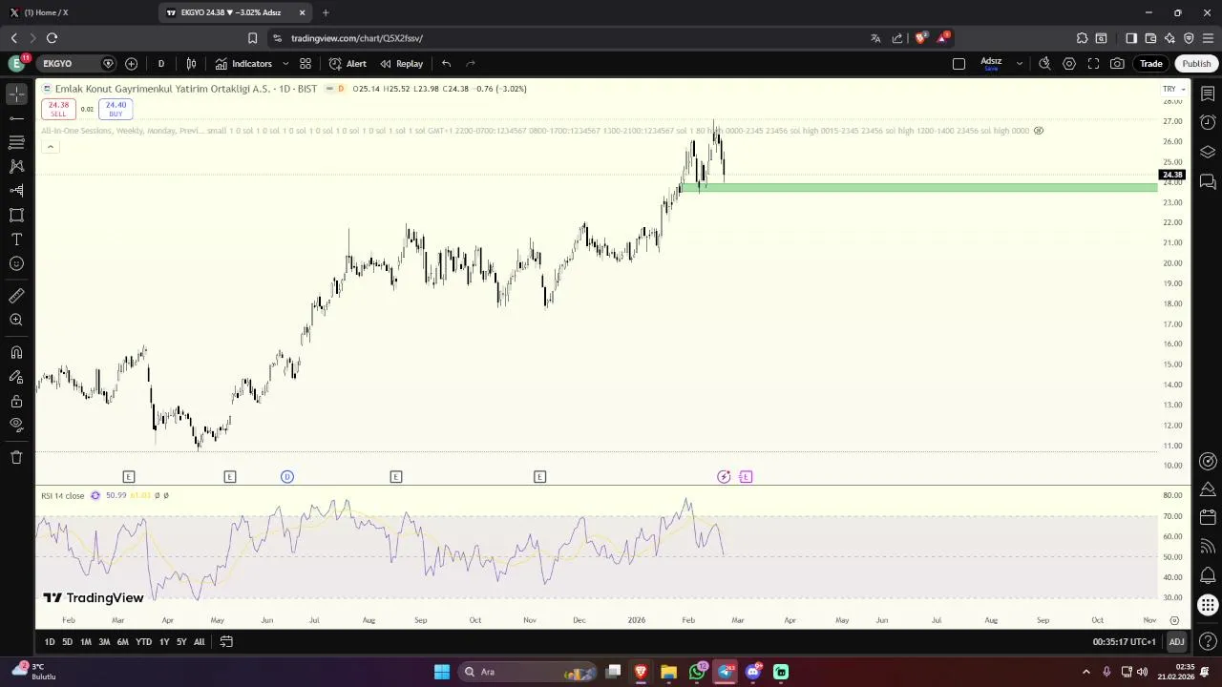Image resolution: width=1222 pixels, height=687 pixels.
Task: Click the Windows Start button
Action: (x=442, y=672)
